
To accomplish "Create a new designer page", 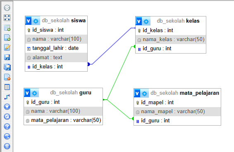I will [x=7, y=37].
